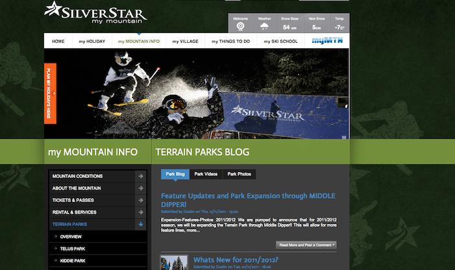Expand arrow beside MOUNTAIN CONDITIONS
Screen dimensions: 455x270
point(141,176)
